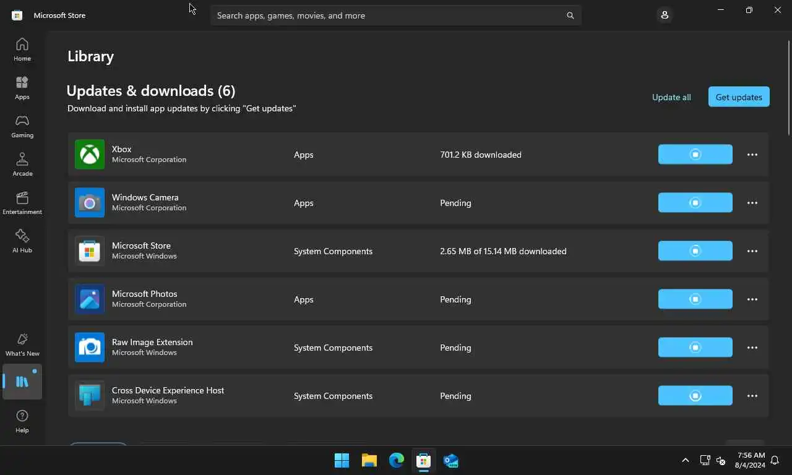The height and width of the screenshot is (475, 792).
Task: Open Windows Start menu
Action: click(342, 460)
